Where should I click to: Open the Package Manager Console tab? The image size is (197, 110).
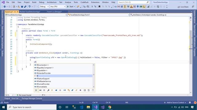(x=32, y=98)
